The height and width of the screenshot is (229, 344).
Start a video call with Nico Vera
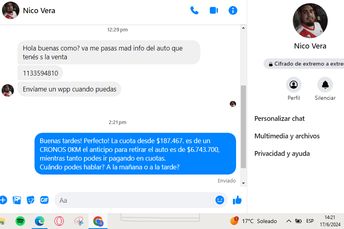coord(214,11)
